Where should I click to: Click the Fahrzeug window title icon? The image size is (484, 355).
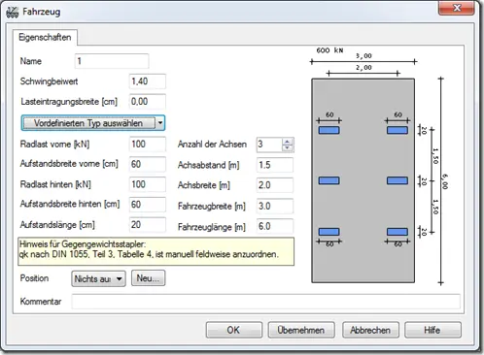pyautogui.click(x=13, y=12)
